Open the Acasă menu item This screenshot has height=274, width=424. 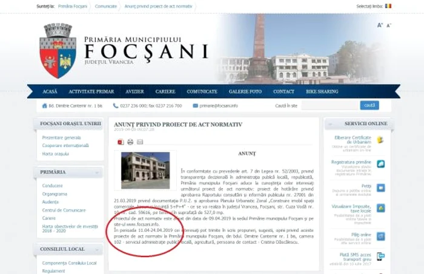50,91
